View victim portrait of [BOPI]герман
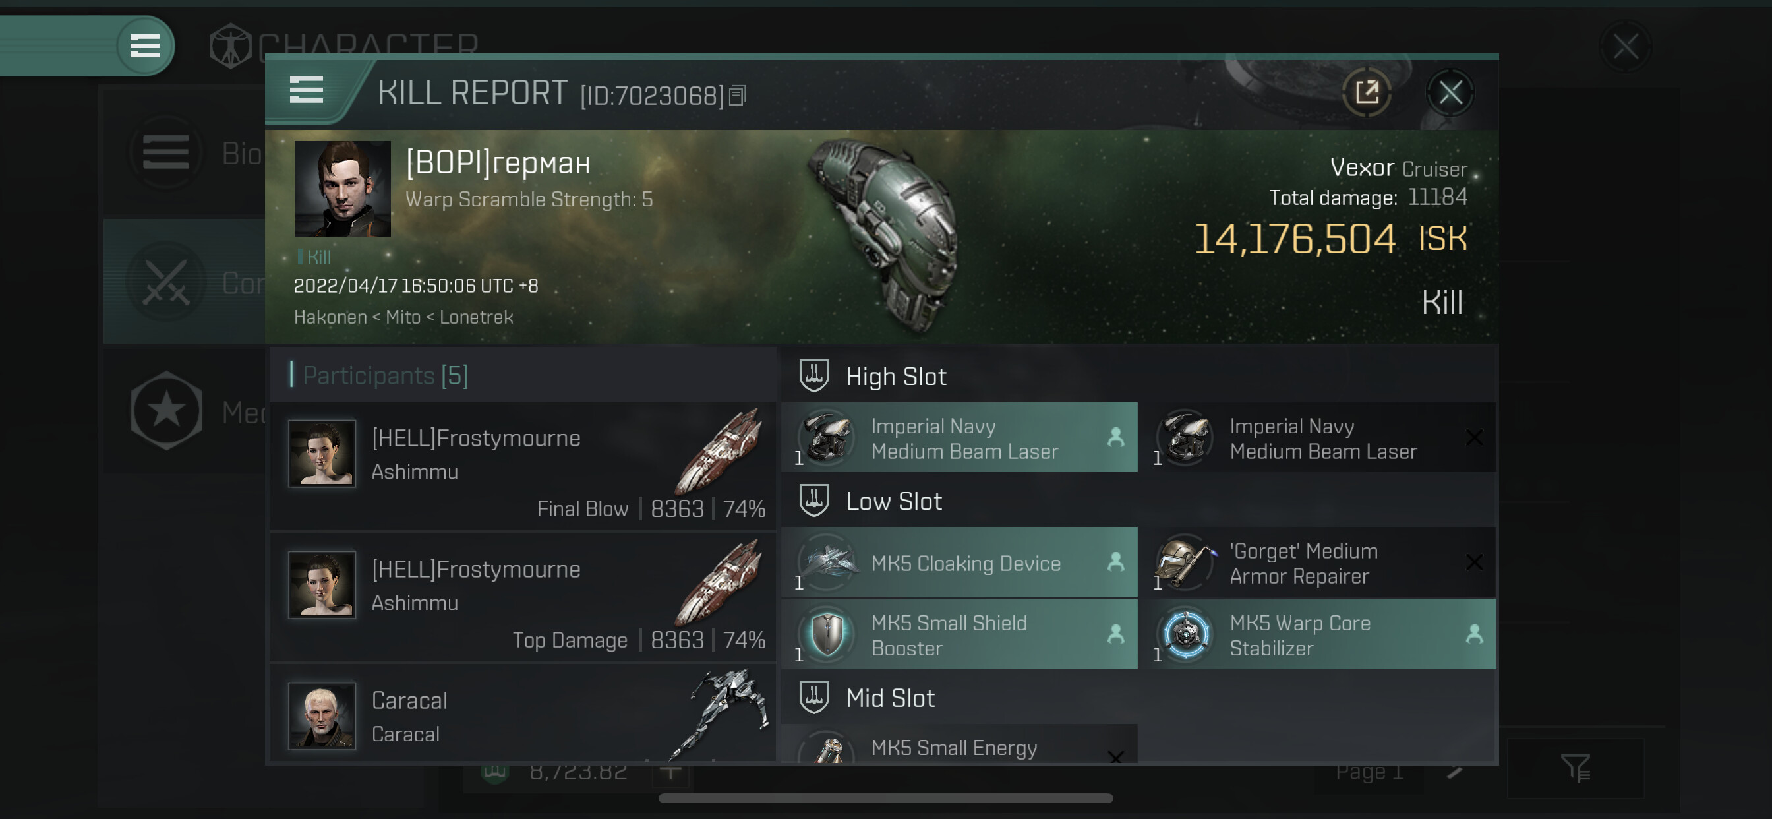Viewport: 1772px width, 819px height. tap(343, 189)
